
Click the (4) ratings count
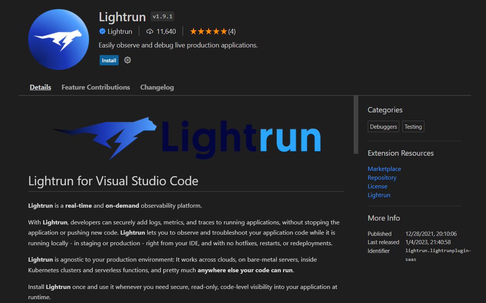click(x=232, y=31)
